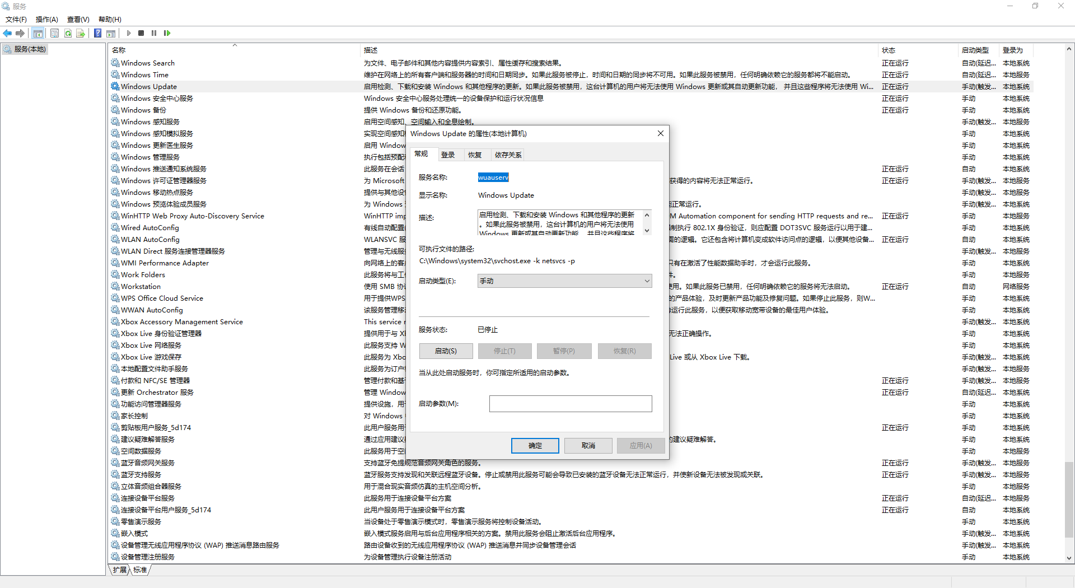Click the restart service toolbar icon
1075x588 pixels.
coord(167,33)
